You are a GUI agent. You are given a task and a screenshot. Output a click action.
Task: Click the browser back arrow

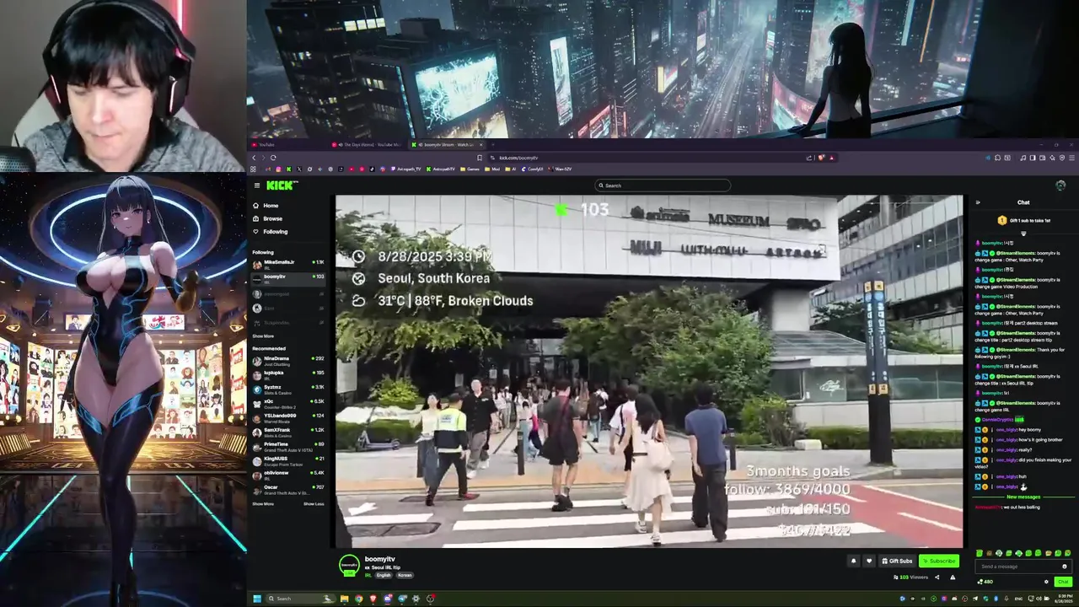click(x=254, y=158)
